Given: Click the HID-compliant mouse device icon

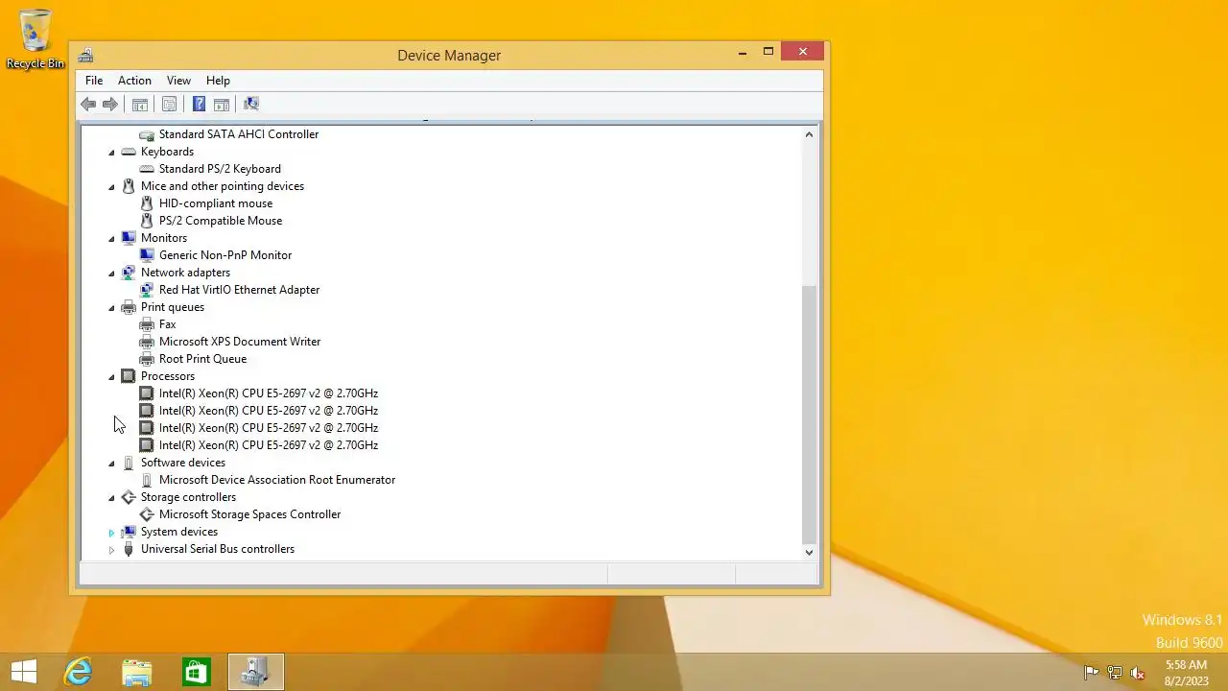Looking at the screenshot, I should (x=147, y=203).
